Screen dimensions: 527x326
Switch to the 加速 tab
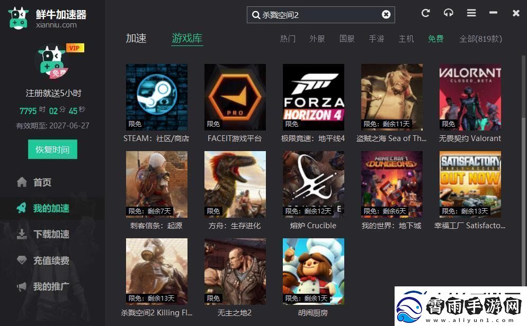coord(136,38)
